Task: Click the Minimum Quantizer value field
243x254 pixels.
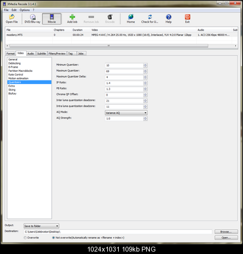Action: pos(124,65)
